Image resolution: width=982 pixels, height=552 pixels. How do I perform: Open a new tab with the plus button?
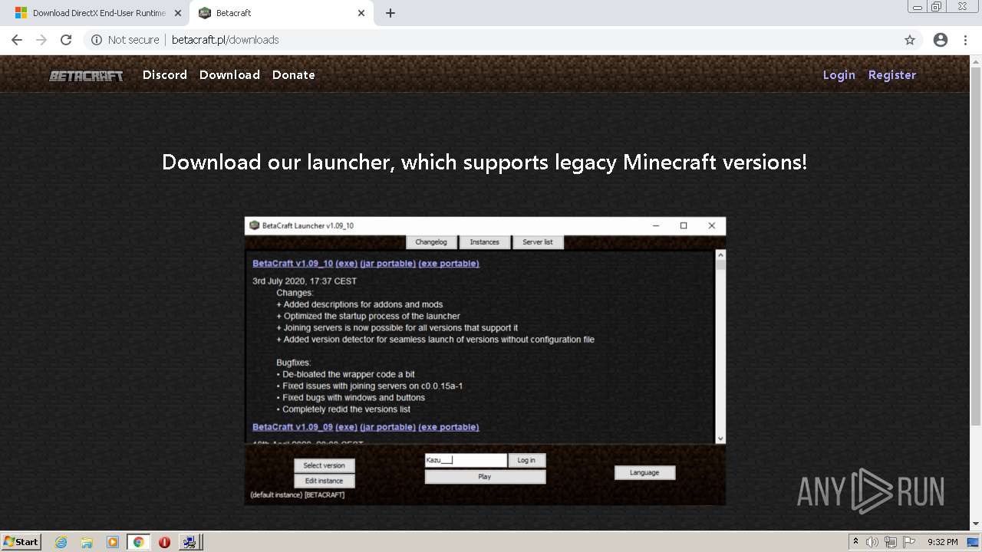(390, 13)
